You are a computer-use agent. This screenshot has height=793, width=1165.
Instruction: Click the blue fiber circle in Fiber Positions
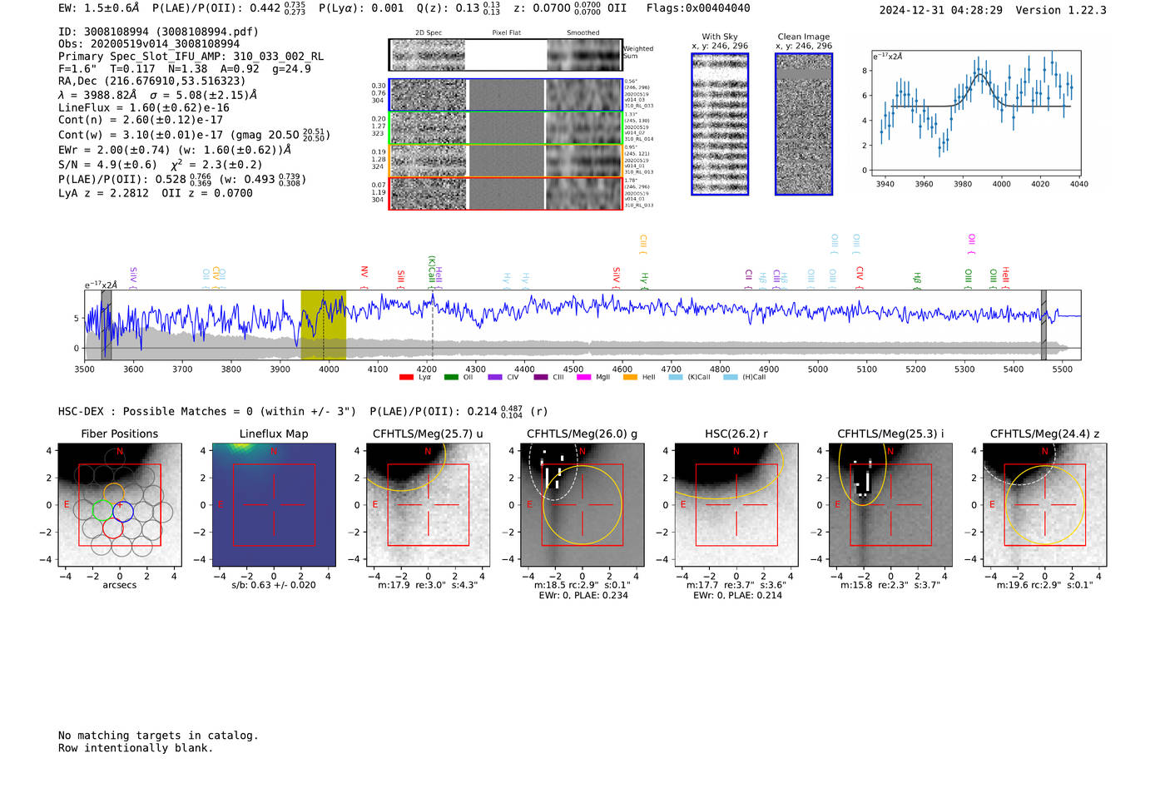pos(122,512)
